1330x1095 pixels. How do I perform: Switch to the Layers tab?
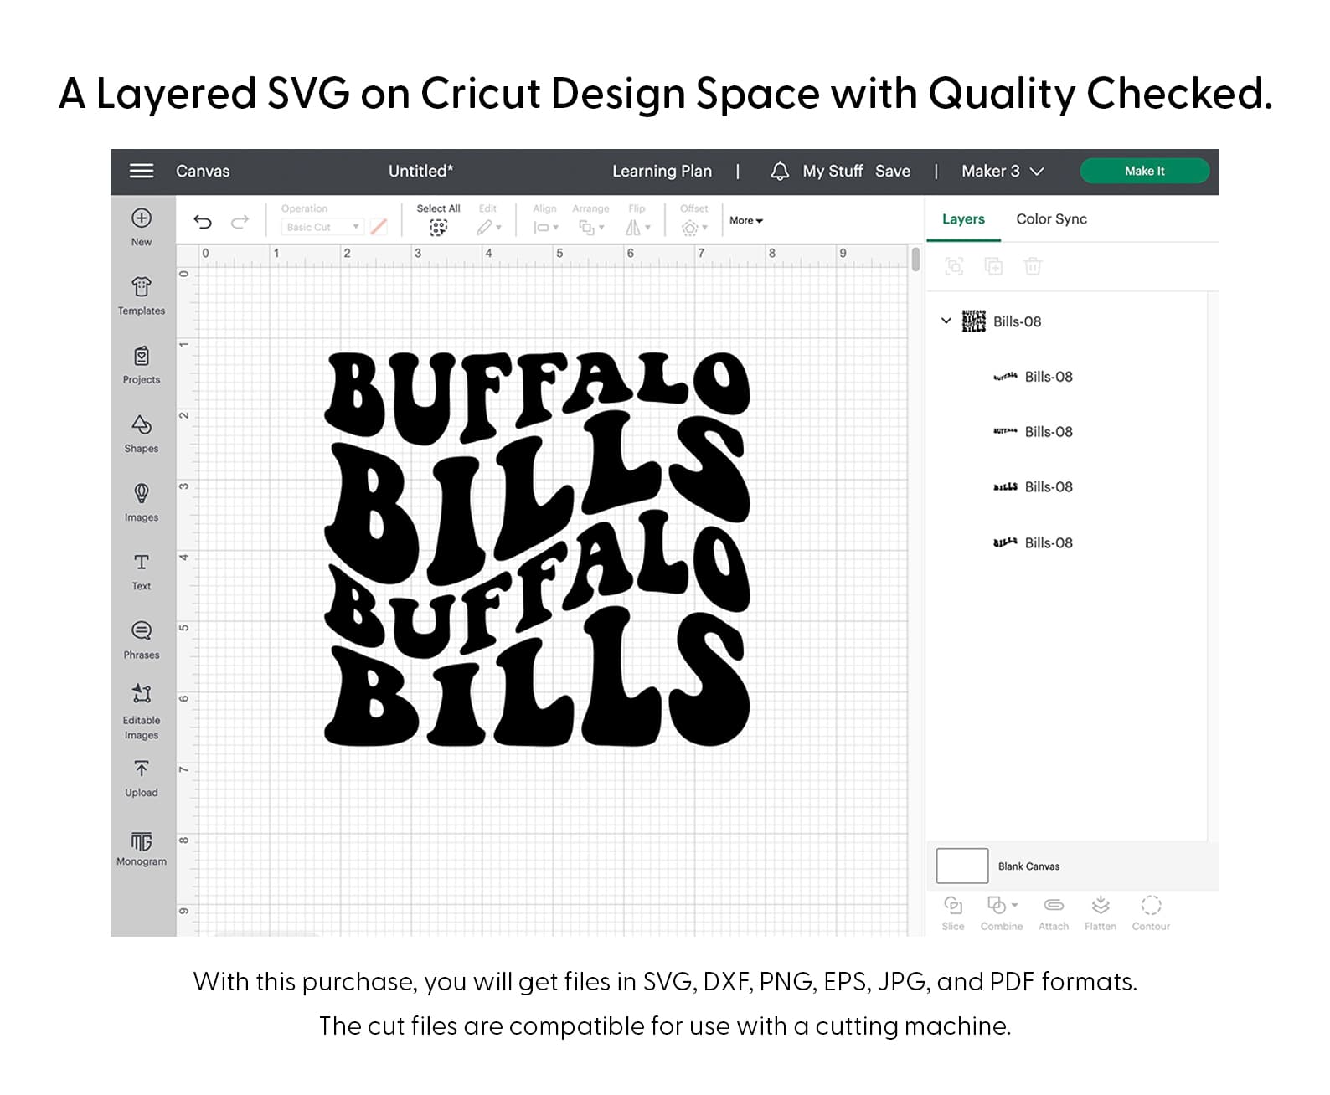pos(963,218)
